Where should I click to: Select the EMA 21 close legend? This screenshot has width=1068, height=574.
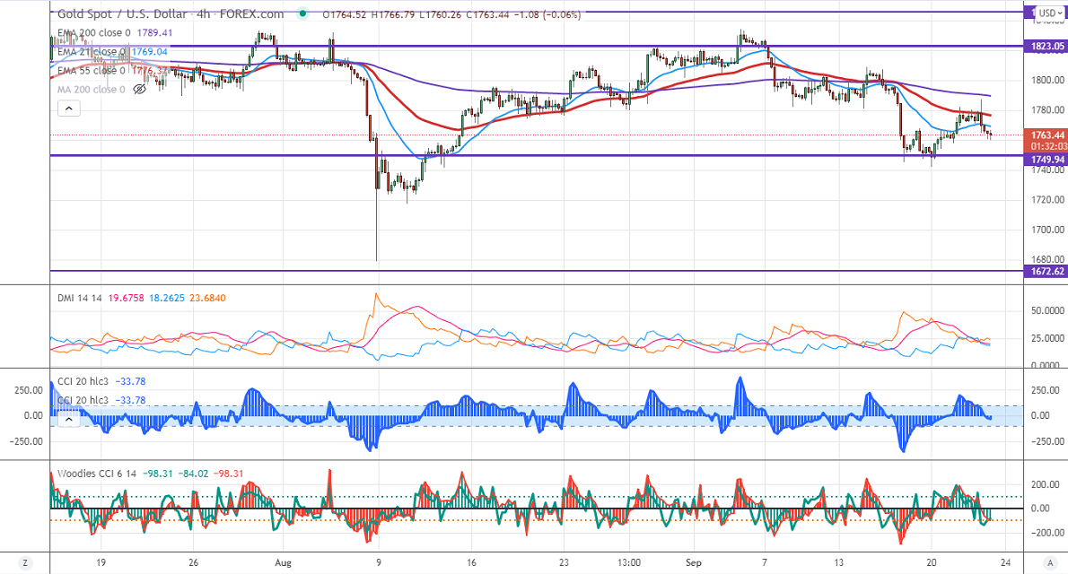pyautogui.click(x=92, y=52)
